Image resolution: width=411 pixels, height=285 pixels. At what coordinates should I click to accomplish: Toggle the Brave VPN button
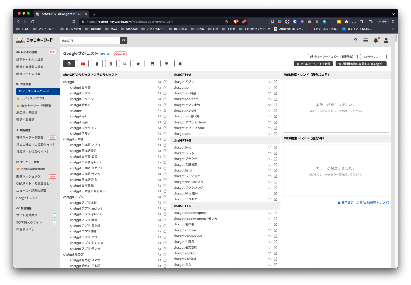coord(383,22)
